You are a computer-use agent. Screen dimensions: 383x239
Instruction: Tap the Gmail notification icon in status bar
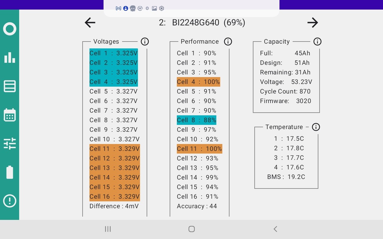click(118, 8)
